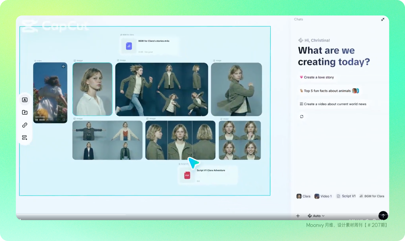Pause the playing video clip
The width and height of the screenshot is (405, 241).
[x=37, y=120]
